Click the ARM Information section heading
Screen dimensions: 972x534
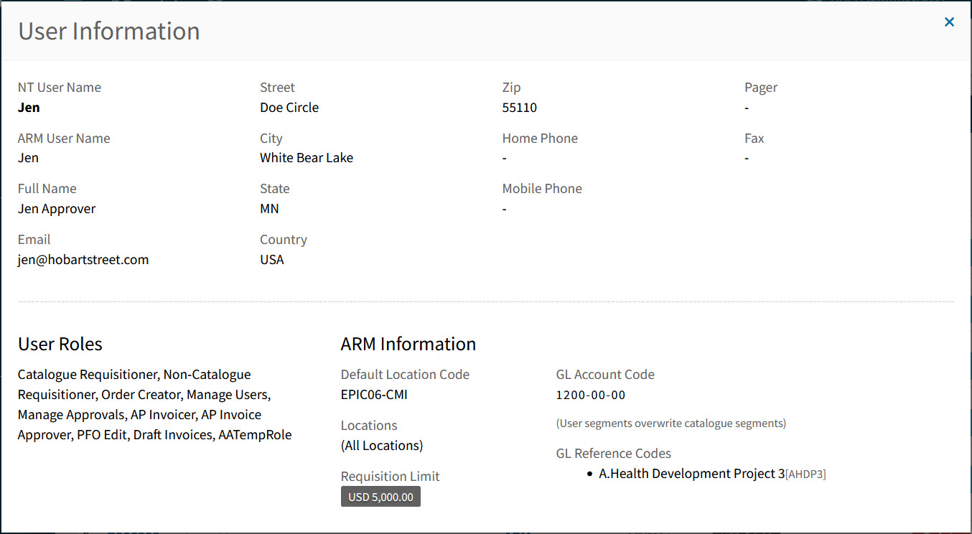[408, 344]
